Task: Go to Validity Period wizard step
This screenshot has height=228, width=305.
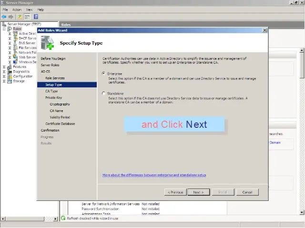Action: (60, 117)
